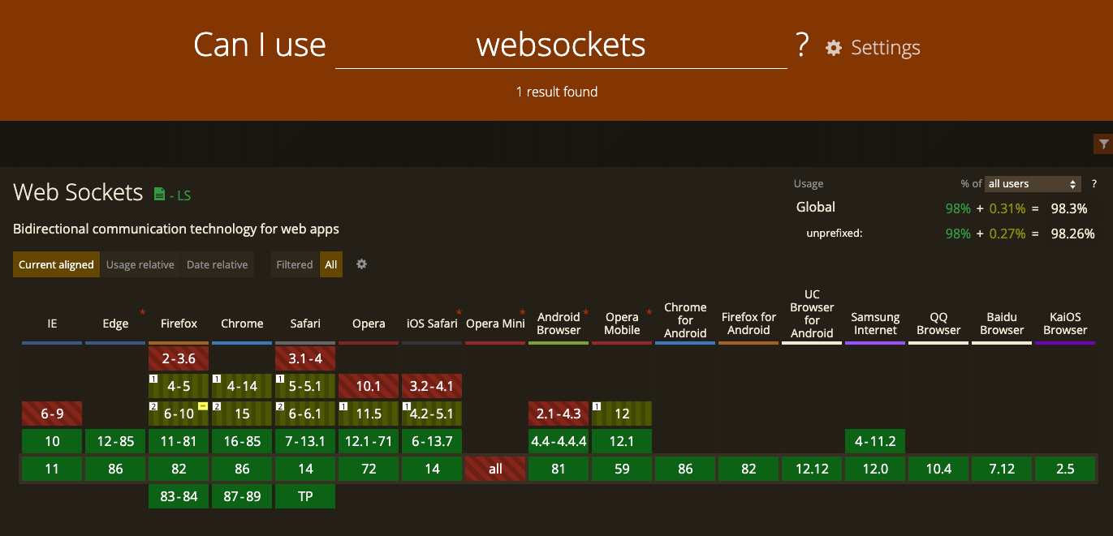Viewport: 1113px width, 536px height.
Task: Select Chrome 4-14 partial cell
Action: tap(242, 386)
